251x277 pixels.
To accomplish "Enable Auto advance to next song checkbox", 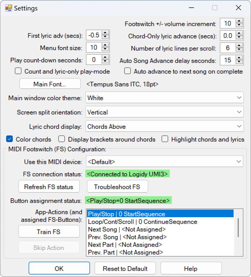I will pos(128,71).
